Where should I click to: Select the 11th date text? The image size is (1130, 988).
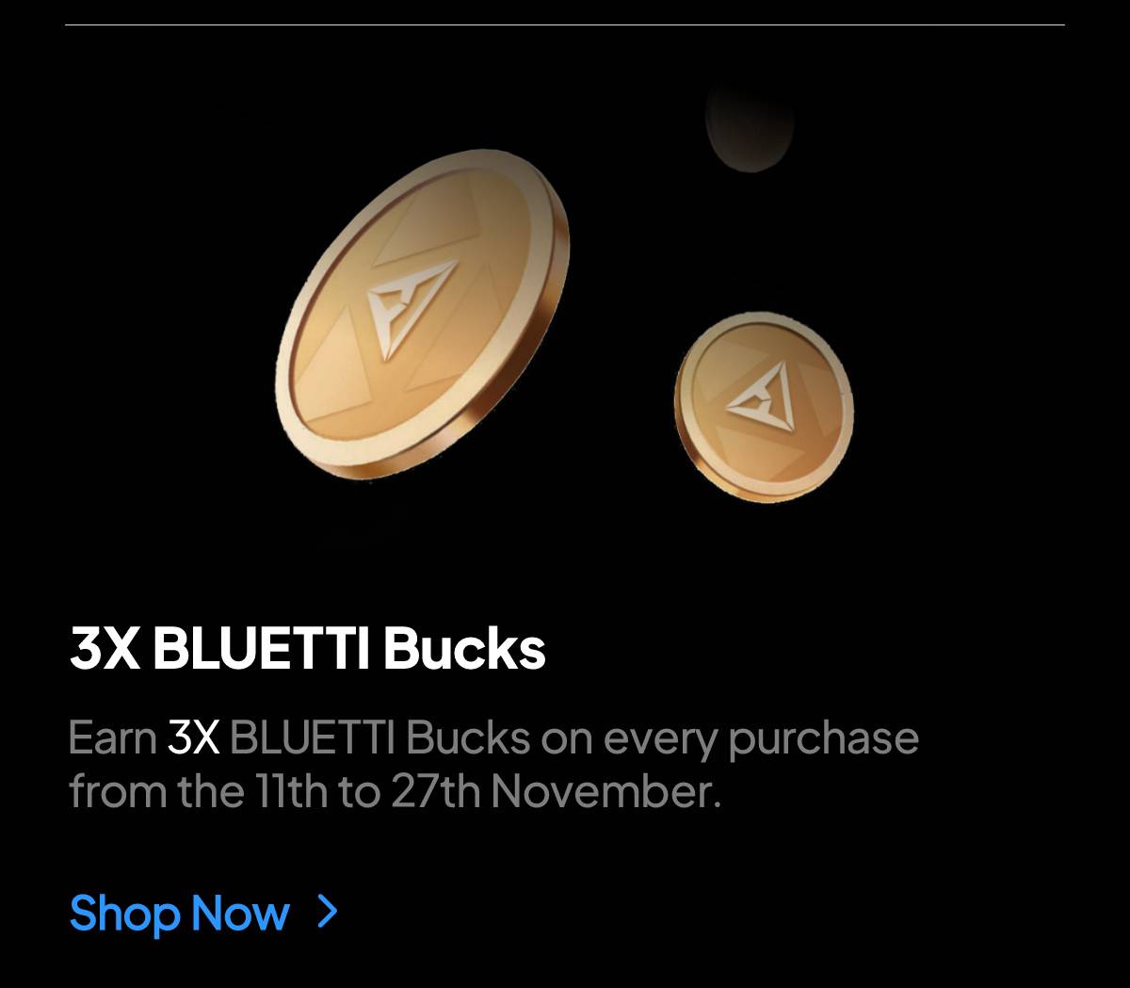[289, 792]
